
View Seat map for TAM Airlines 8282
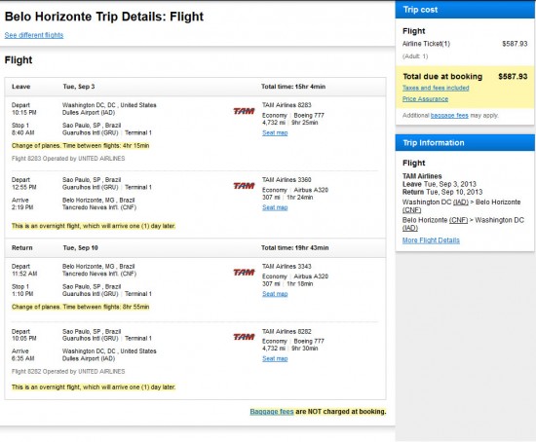[x=275, y=358]
